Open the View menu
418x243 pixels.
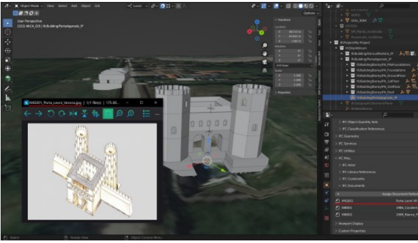[x=50, y=6]
